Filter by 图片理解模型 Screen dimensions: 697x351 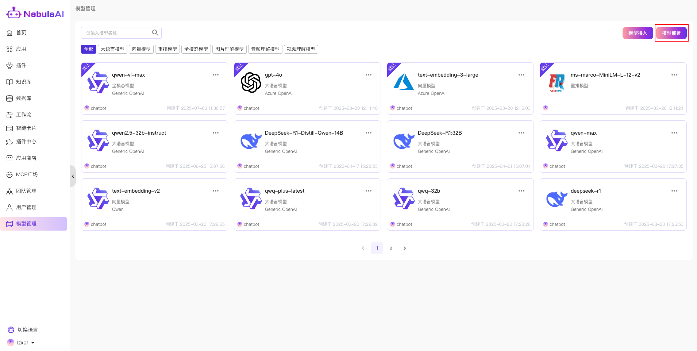coord(230,49)
